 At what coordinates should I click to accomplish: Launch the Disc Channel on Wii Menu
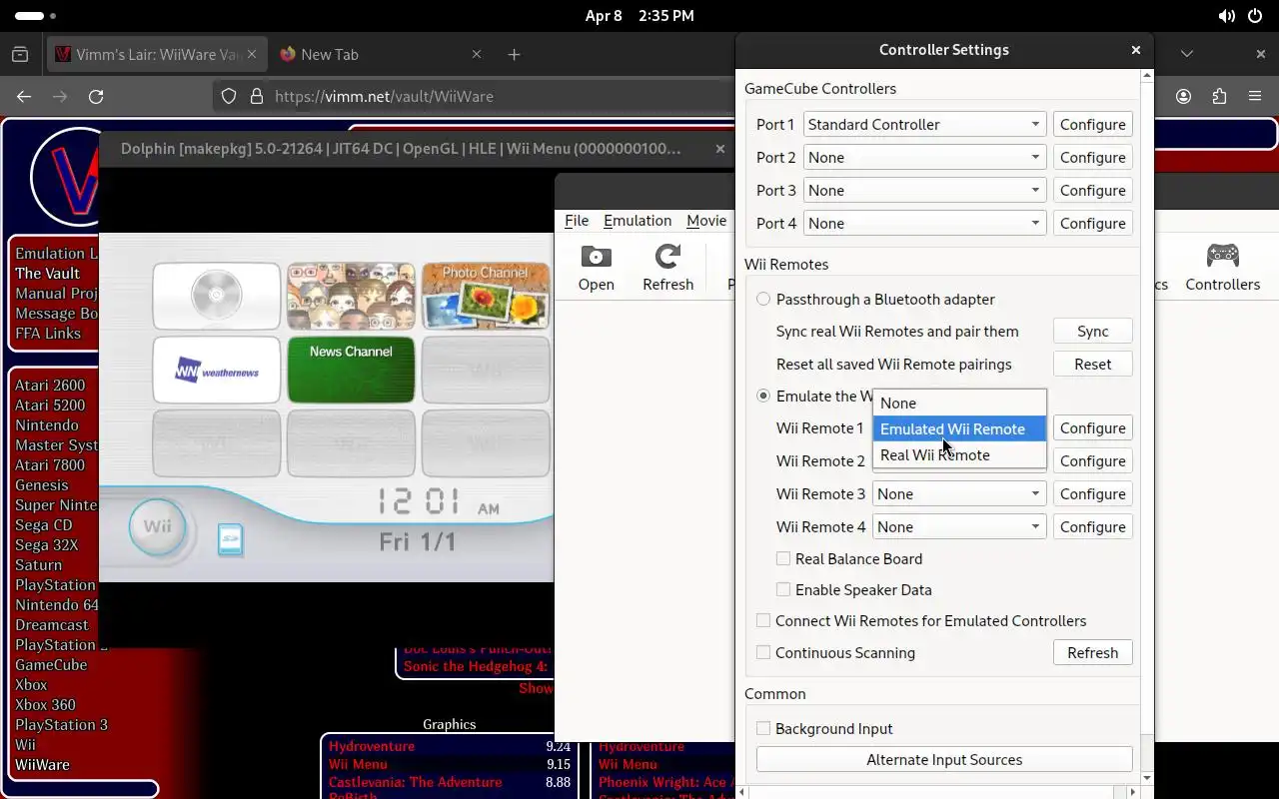tap(217, 296)
